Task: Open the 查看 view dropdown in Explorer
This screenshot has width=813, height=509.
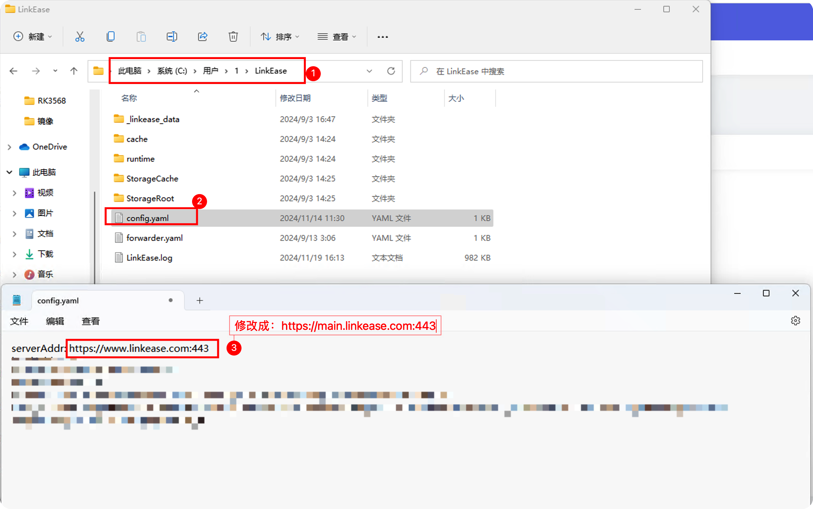Action: [x=337, y=36]
